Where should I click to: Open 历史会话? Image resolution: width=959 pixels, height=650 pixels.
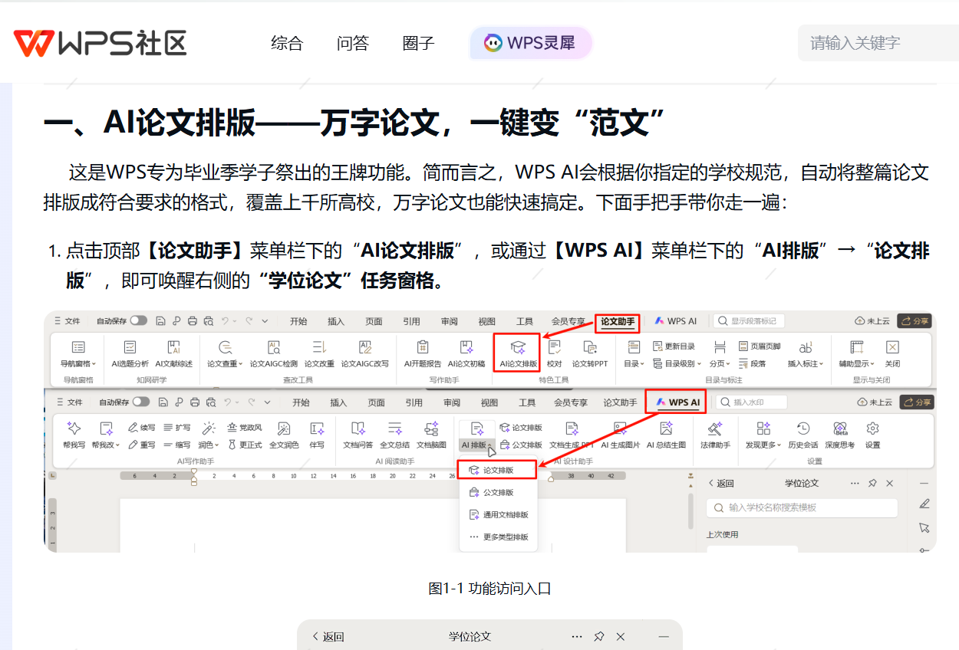pos(803,435)
